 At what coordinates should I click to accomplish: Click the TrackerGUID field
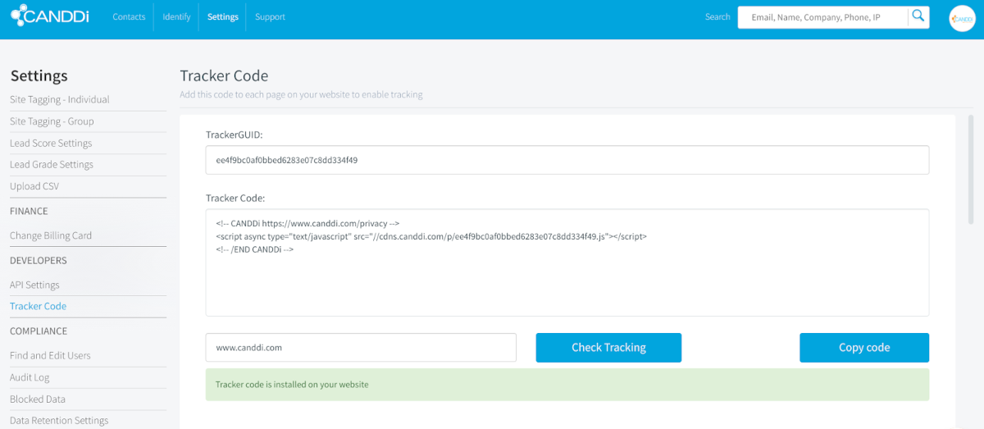pos(567,161)
